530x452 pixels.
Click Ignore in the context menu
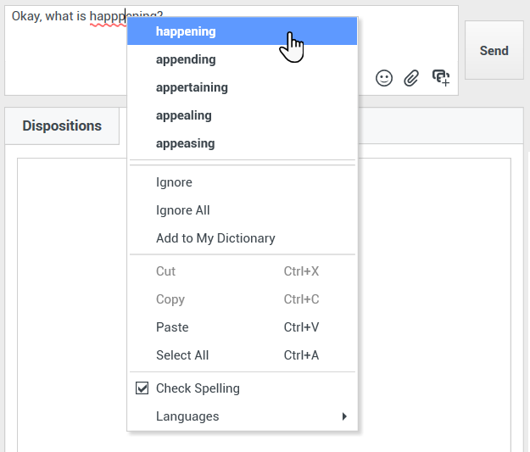coord(174,182)
